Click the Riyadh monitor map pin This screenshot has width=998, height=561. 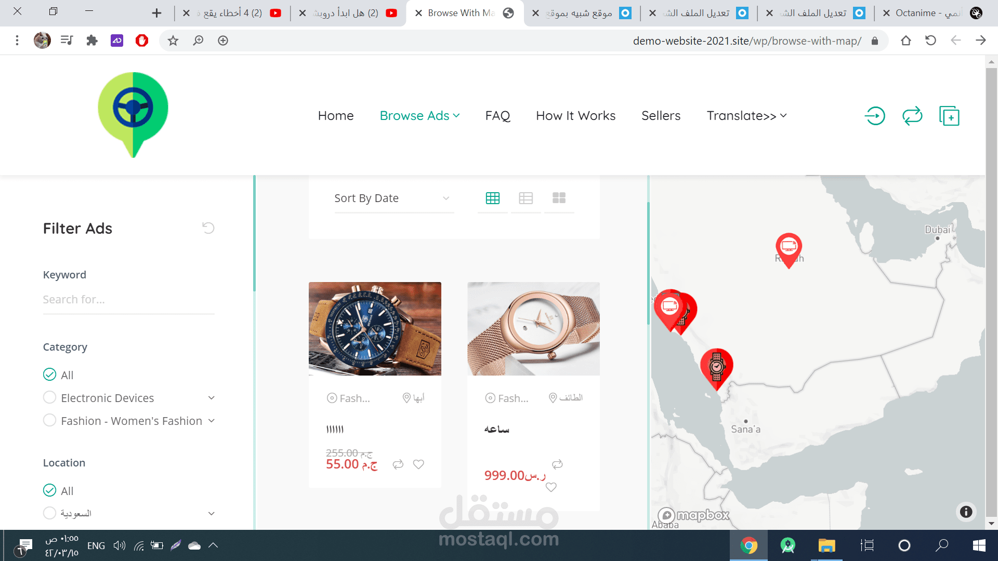click(x=789, y=250)
